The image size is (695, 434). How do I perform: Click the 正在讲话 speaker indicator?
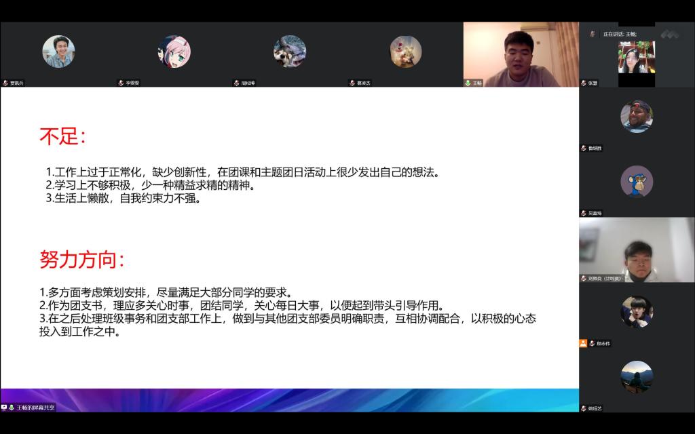(x=619, y=34)
